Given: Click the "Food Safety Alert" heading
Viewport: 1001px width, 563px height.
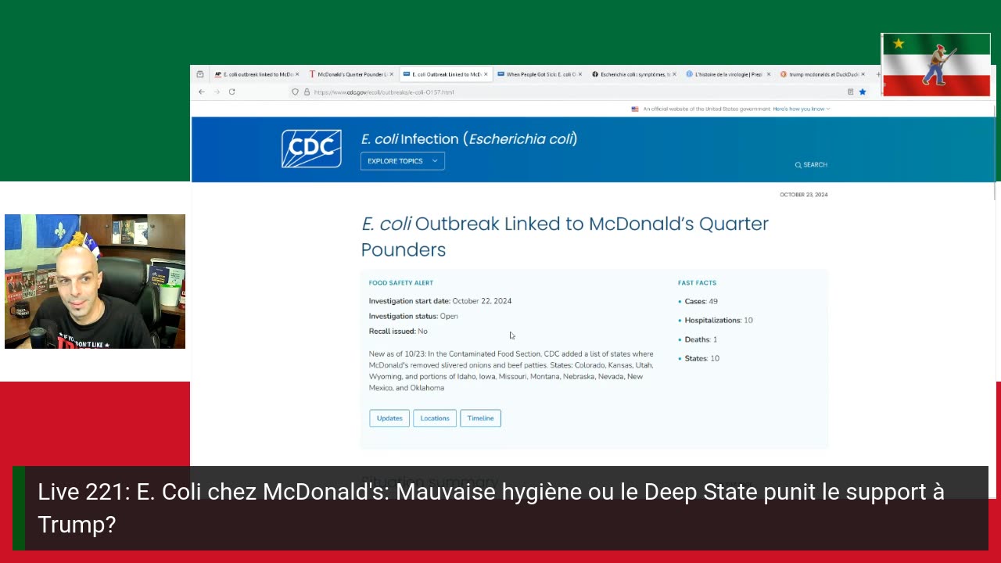Looking at the screenshot, I should click(401, 283).
